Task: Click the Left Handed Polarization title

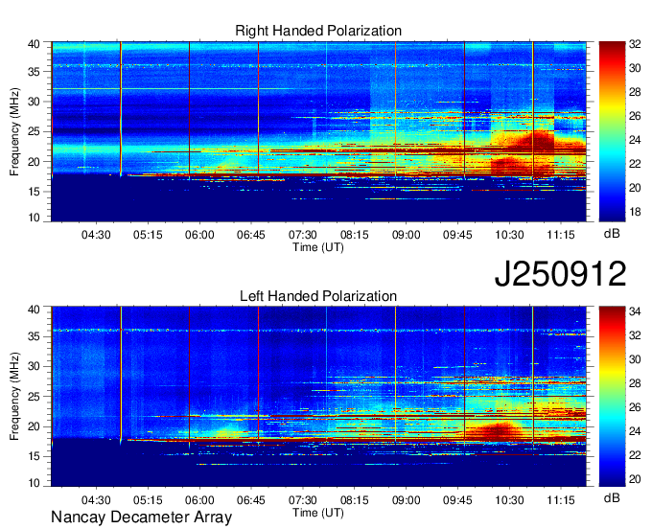Action: click(x=318, y=297)
